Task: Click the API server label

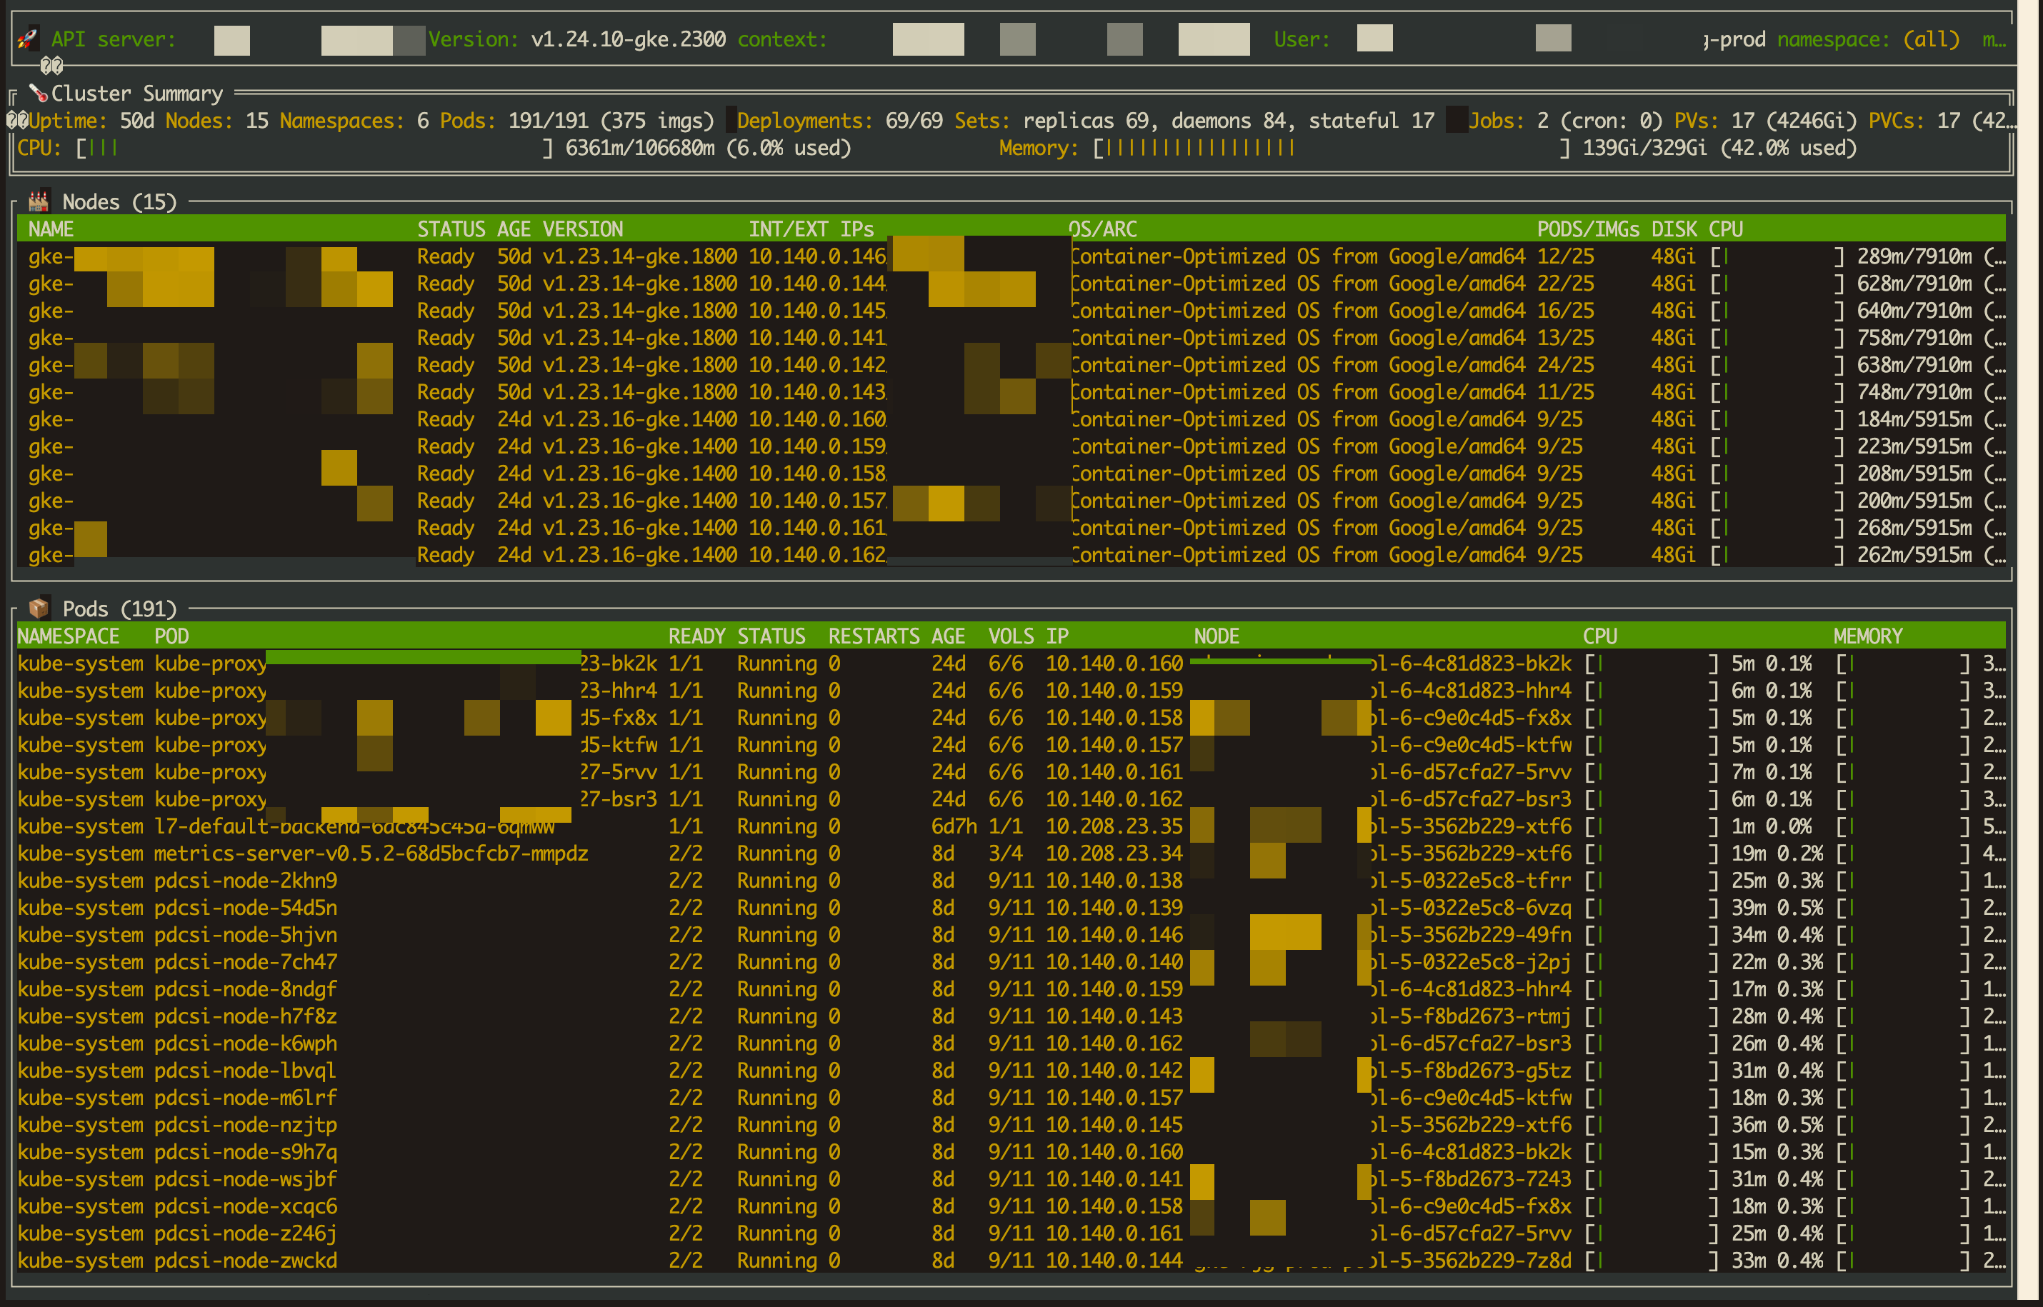Action: pos(113,39)
